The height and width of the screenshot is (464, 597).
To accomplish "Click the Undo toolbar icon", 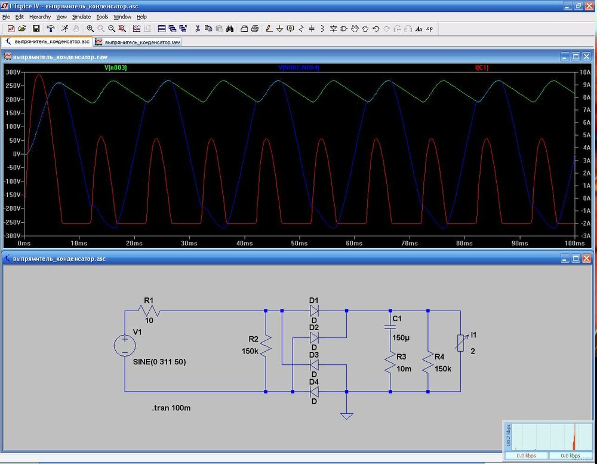I will point(376,29).
